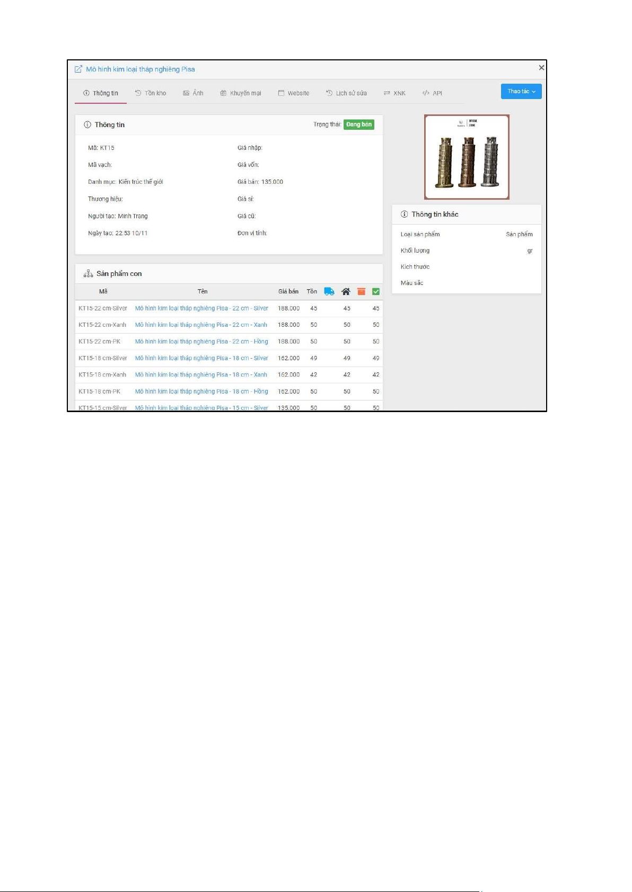Click the green checkmark column icon
This screenshot has width=632, height=892.
pos(376,291)
